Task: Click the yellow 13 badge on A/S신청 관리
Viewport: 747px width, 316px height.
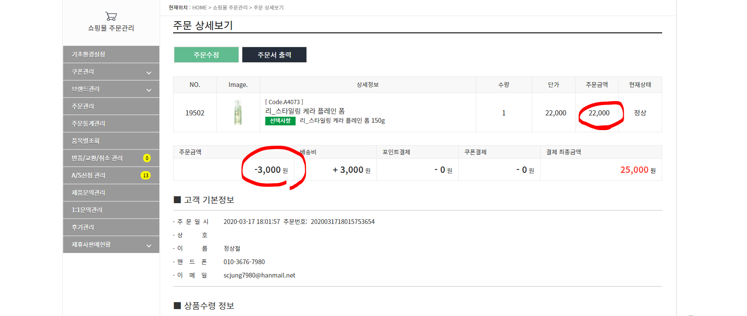Action: click(145, 176)
